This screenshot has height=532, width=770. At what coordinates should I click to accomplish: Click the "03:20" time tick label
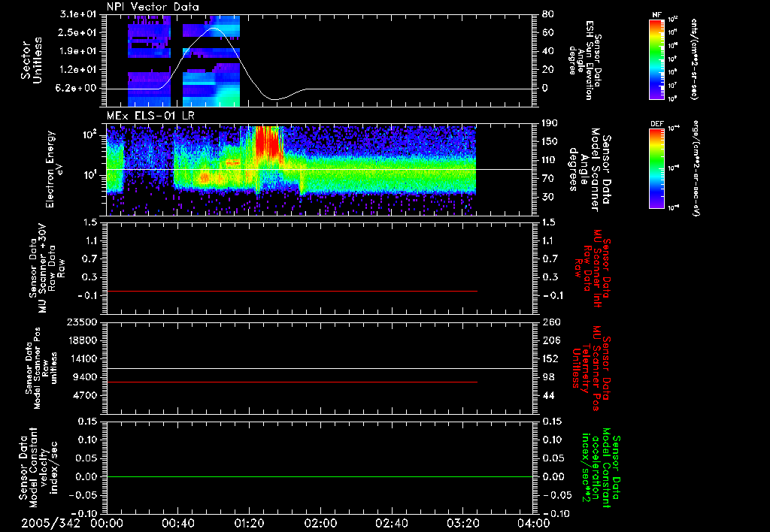pyautogui.click(x=463, y=523)
